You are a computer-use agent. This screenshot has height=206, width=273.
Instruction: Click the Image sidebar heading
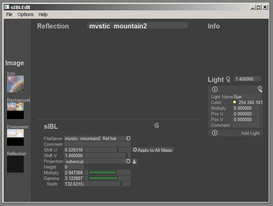coord(15,63)
